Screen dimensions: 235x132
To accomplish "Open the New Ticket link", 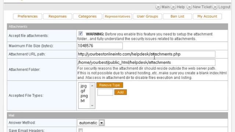I will [202, 7].
